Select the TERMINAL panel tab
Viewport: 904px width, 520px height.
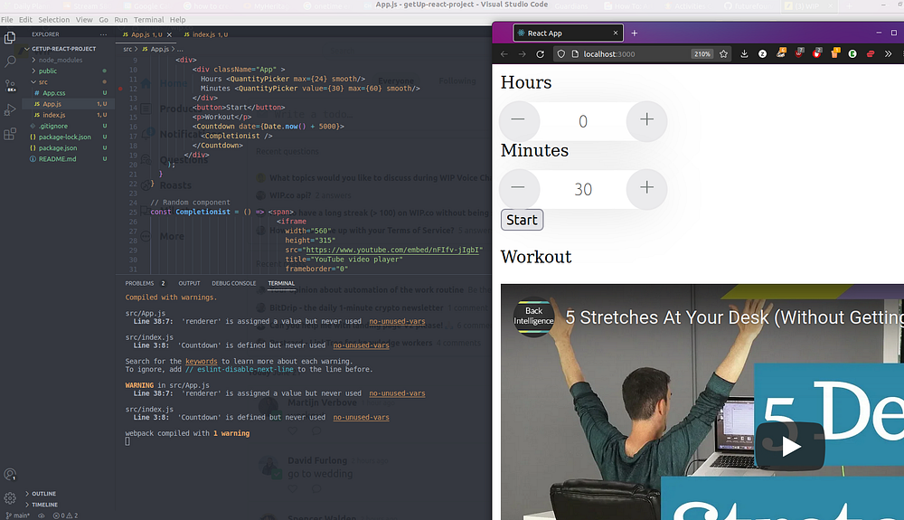[281, 284]
